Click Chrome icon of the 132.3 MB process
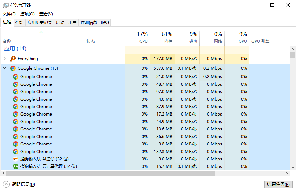 pyautogui.click(x=16, y=152)
